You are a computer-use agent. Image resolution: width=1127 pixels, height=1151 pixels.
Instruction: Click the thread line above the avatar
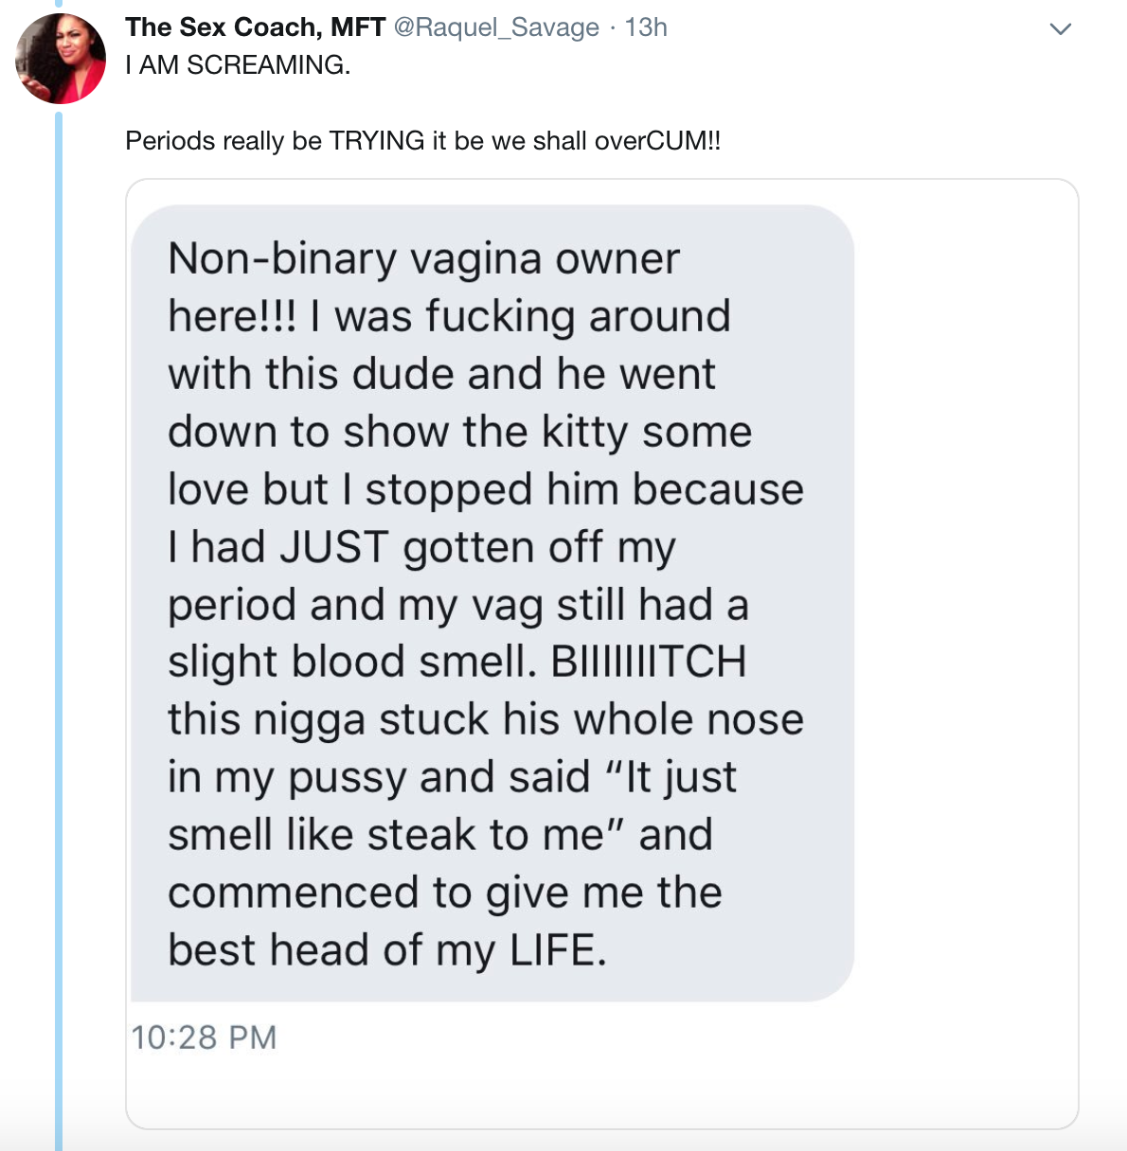coord(59,5)
